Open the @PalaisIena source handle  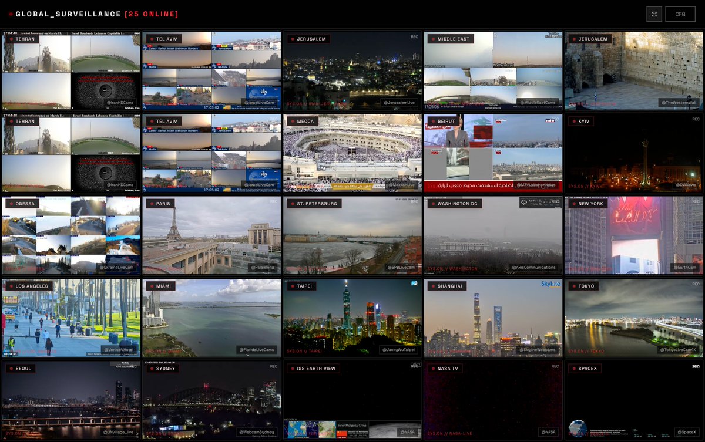[x=261, y=267]
